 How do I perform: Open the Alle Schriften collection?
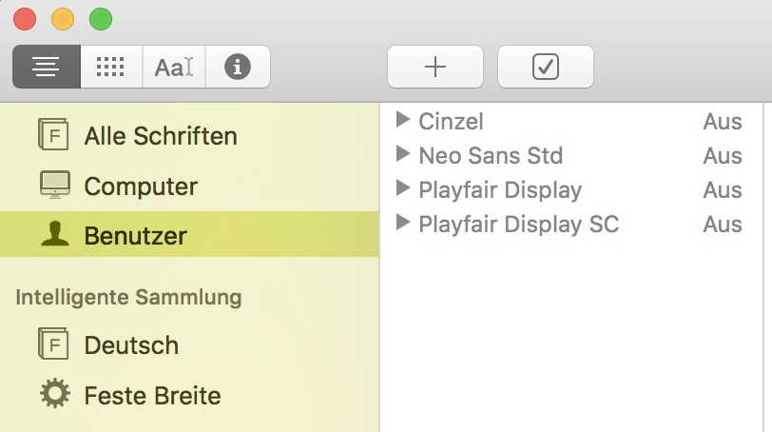click(x=160, y=136)
